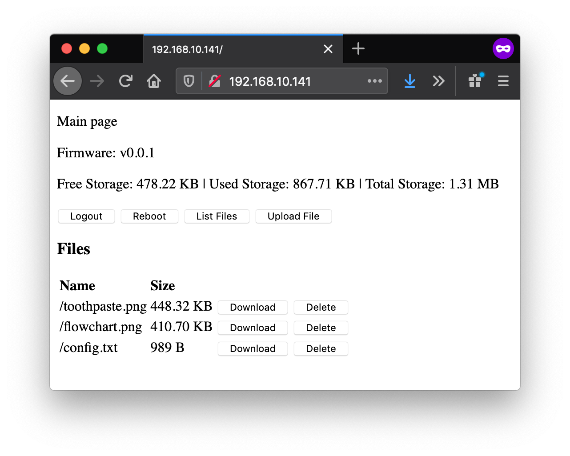Screen dimensions: 570x456
Task: Click the red close window button
Action: click(67, 48)
